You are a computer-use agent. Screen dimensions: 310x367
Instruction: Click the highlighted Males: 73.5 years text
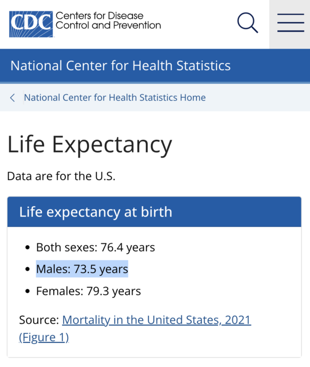(x=82, y=269)
